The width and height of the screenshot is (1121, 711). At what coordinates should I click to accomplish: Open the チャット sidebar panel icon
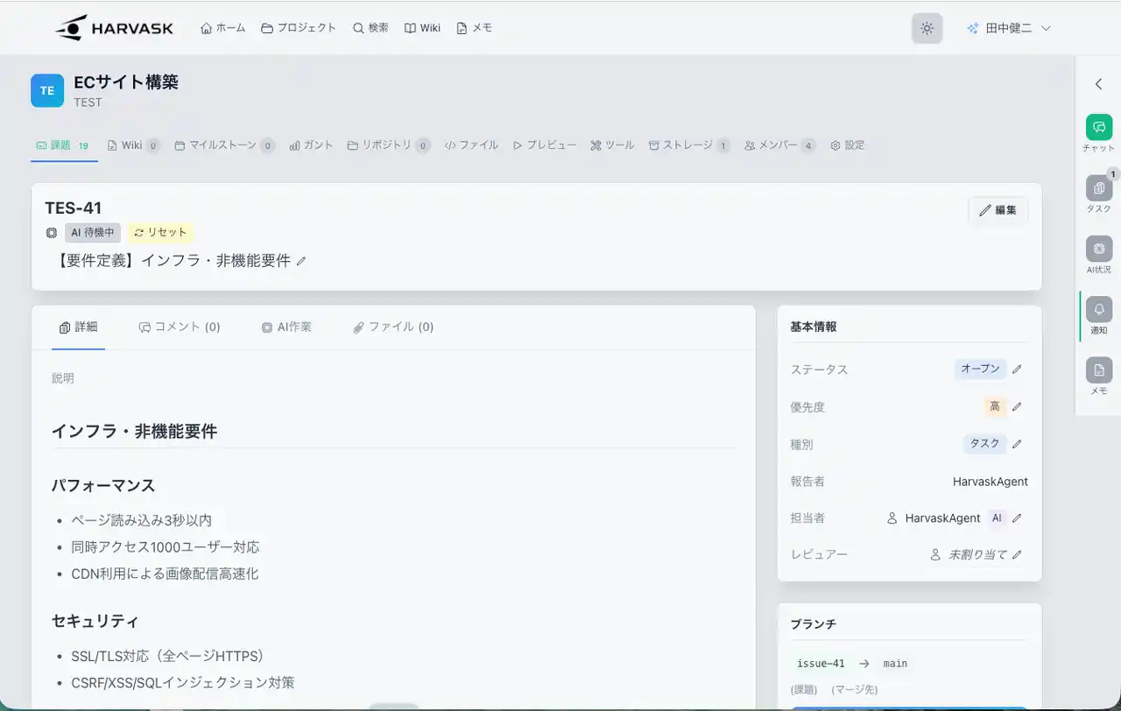pyautogui.click(x=1098, y=128)
